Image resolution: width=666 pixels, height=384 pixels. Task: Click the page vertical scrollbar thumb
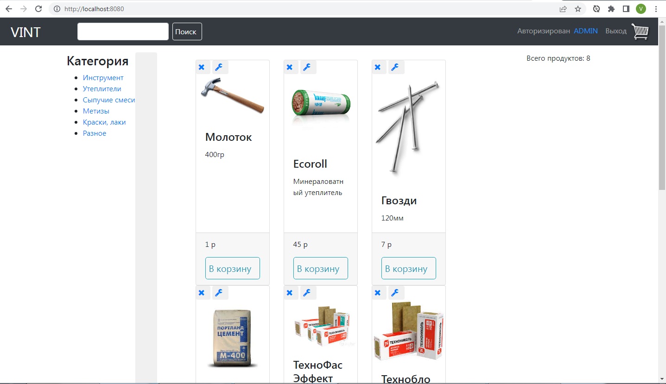click(x=662, y=108)
